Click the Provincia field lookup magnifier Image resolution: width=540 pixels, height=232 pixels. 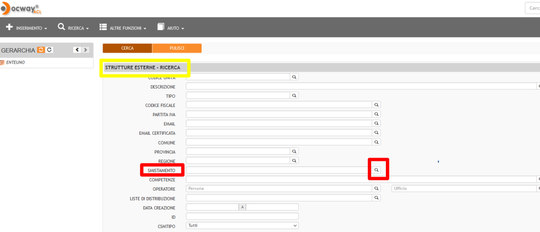[x=294, y=151]
